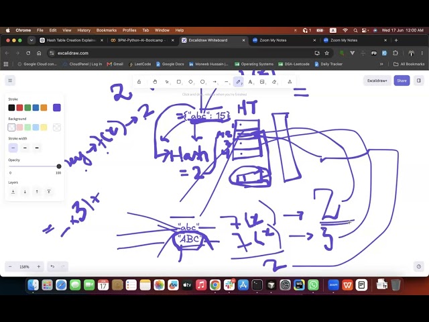Choose the red stroke color

pyautogui.click(x=19, y=107)
